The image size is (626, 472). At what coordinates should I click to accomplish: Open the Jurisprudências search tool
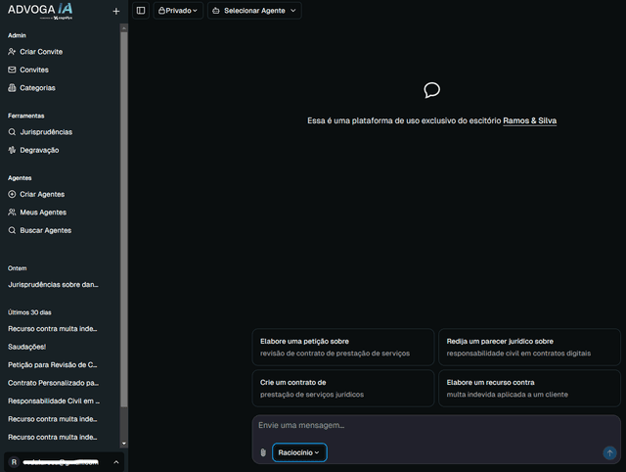tap(45, 131)
